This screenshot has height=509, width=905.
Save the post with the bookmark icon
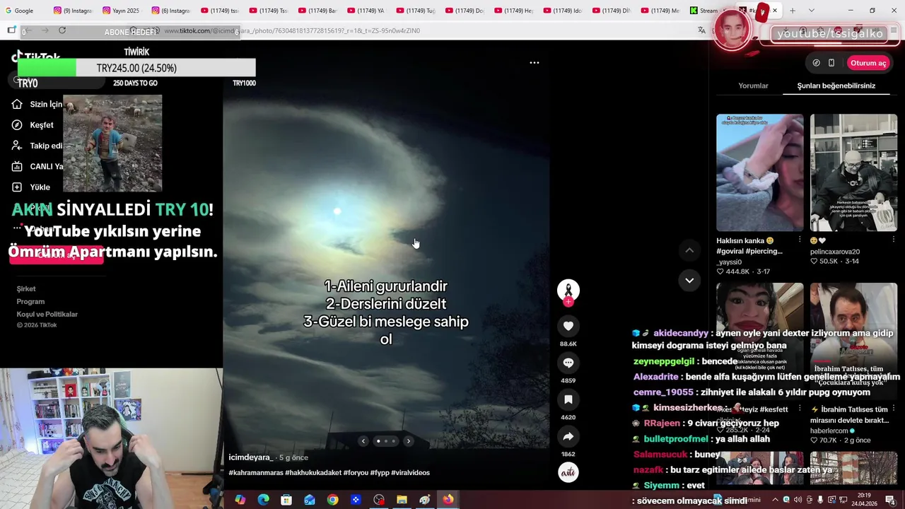(568, 399)
